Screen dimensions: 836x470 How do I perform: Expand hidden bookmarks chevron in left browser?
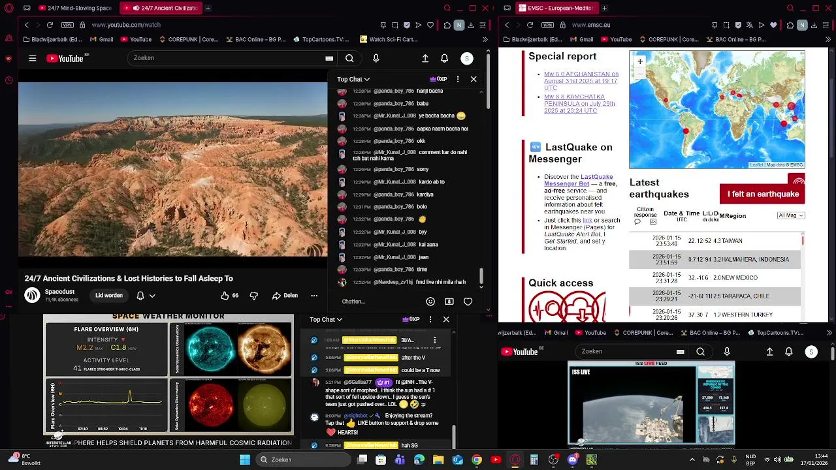tap(485, 39)
